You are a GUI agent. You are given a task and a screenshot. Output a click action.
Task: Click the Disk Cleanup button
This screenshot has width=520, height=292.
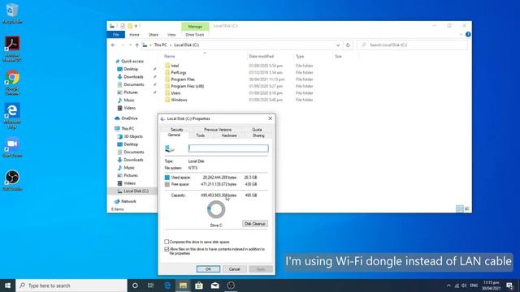255,224
